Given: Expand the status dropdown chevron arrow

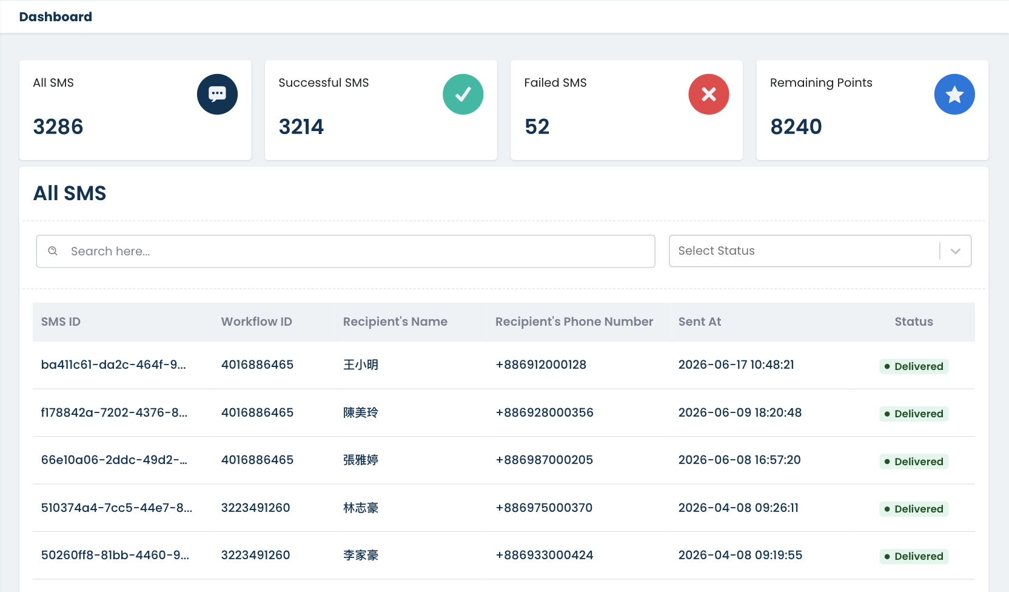Looking at the screenshot, I should [x=956, y=251].
